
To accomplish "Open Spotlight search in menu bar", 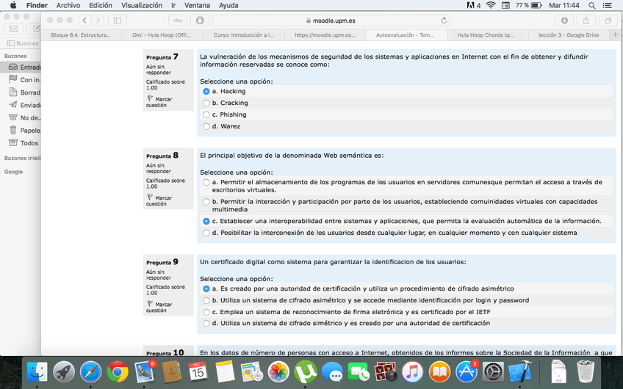I will point(591,5).
